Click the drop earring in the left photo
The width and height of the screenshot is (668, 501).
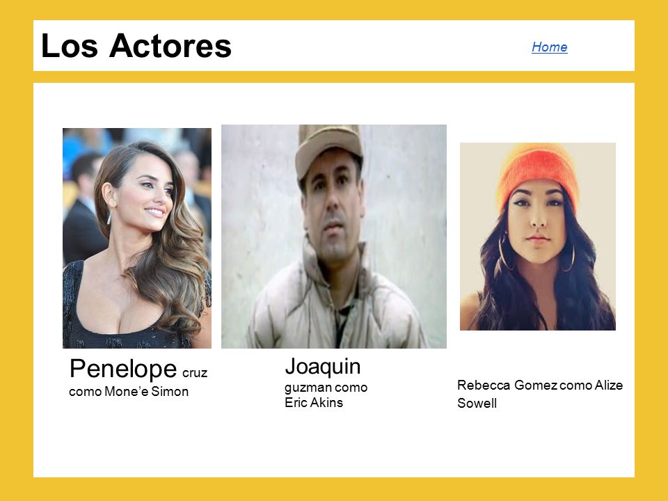click(x=109, y=217)
